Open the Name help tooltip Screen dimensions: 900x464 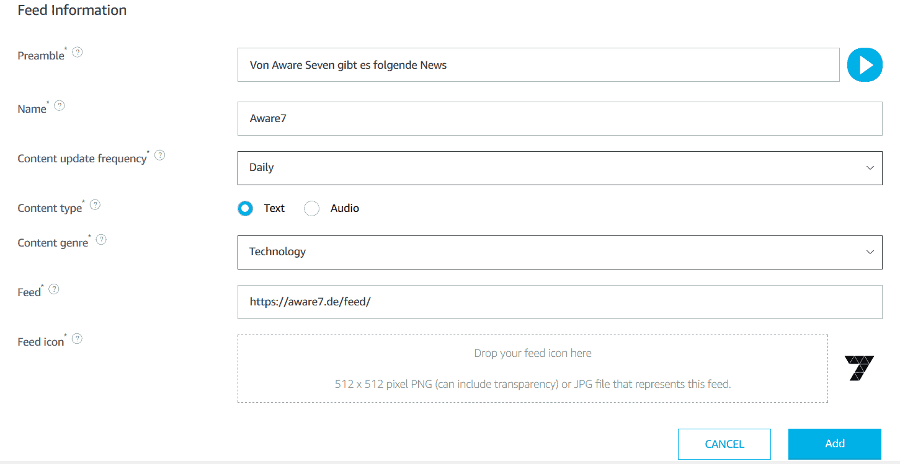(60, 105)
